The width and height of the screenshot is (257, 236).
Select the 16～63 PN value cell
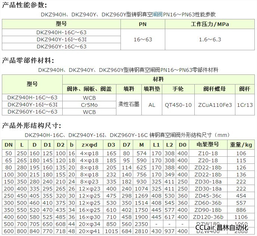[x=142, y=39]
